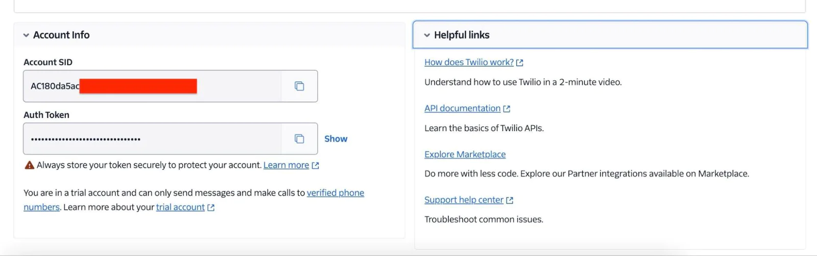Screen dimensions: 817x256
Task: Open the How does Twilio work? link
Action: click(469, 62)
